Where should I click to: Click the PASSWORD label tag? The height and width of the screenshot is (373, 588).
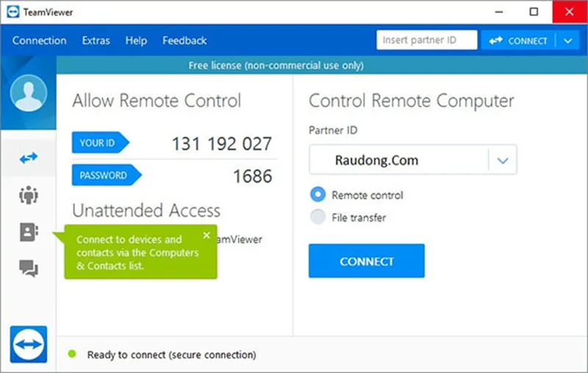[x=107, y=175]
